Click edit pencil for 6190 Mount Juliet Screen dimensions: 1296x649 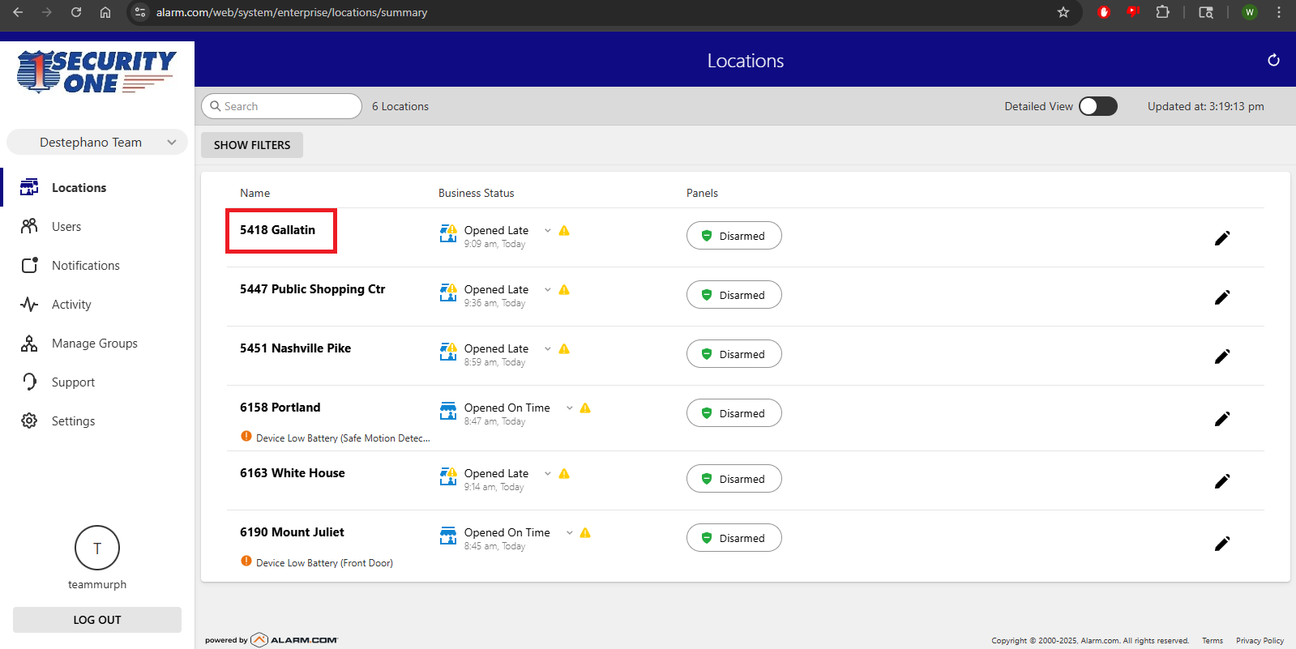click(x=1222, y=544)
